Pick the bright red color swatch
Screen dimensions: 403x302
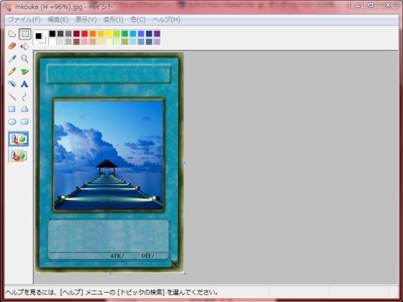85,34
